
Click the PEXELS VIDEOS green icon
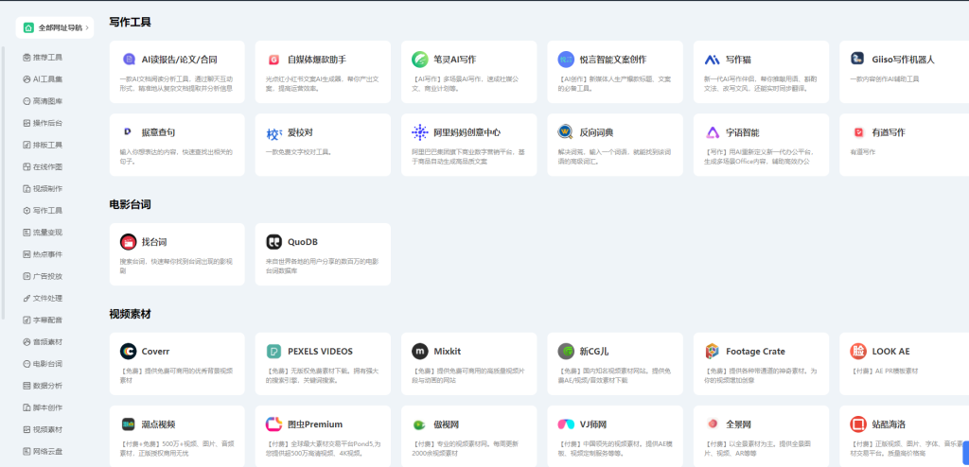(273, 351)
